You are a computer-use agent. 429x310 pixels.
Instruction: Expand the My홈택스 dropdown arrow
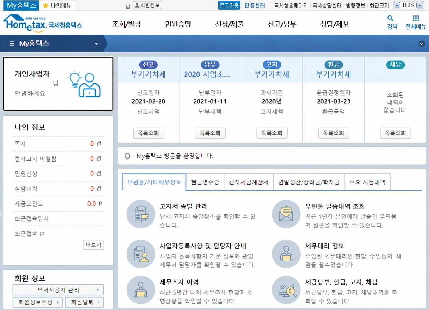pyautogui.click(x=96, y=44)
